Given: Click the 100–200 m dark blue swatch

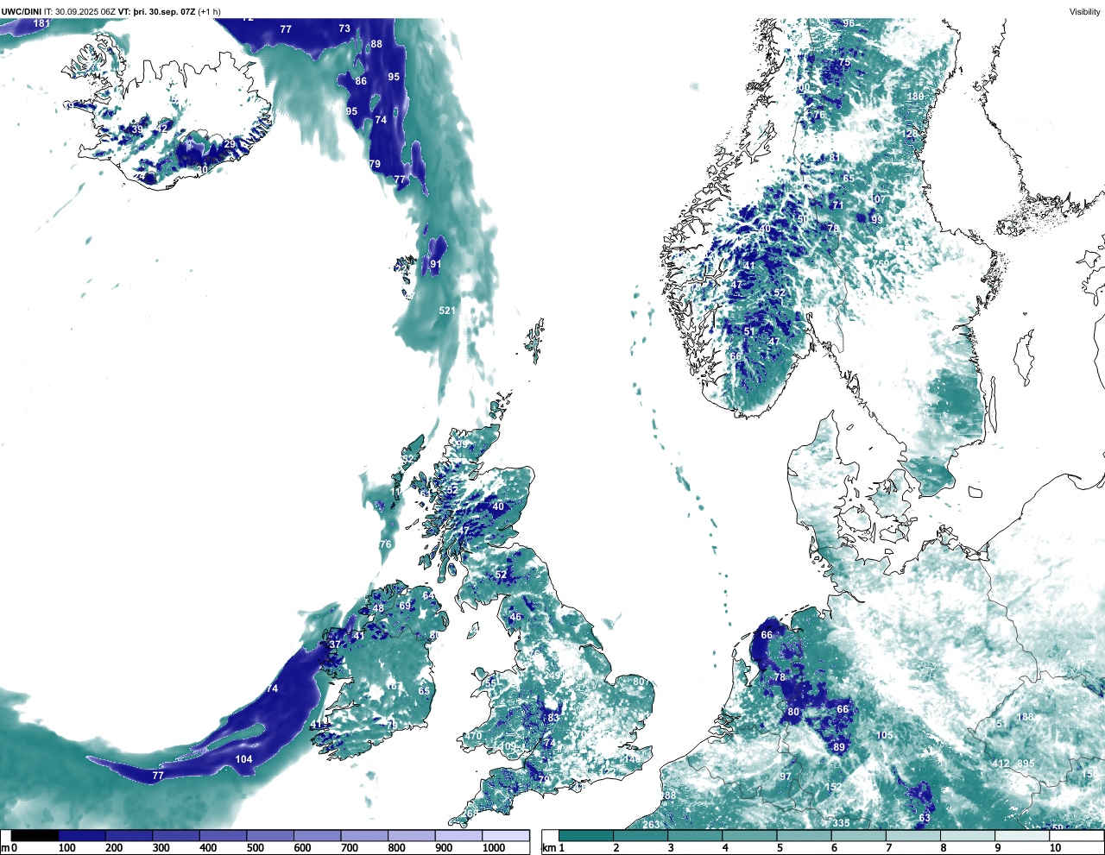Looking at the screenshot, I should pyautogui.click(x=82, y=836).
